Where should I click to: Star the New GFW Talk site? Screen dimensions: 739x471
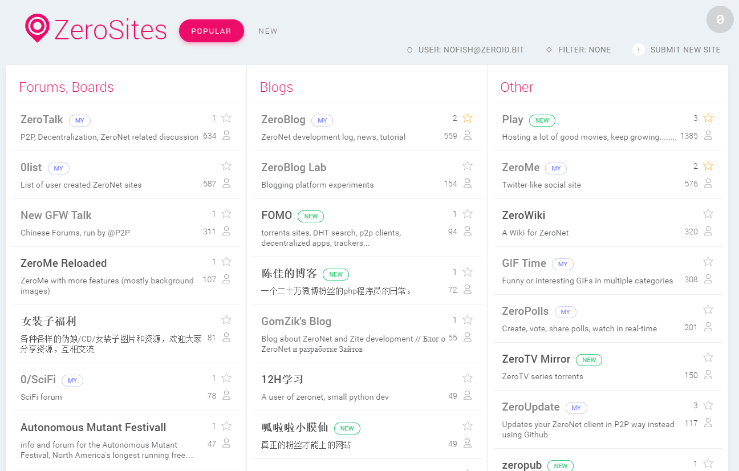pyautogui.click(x=226, y=214)
